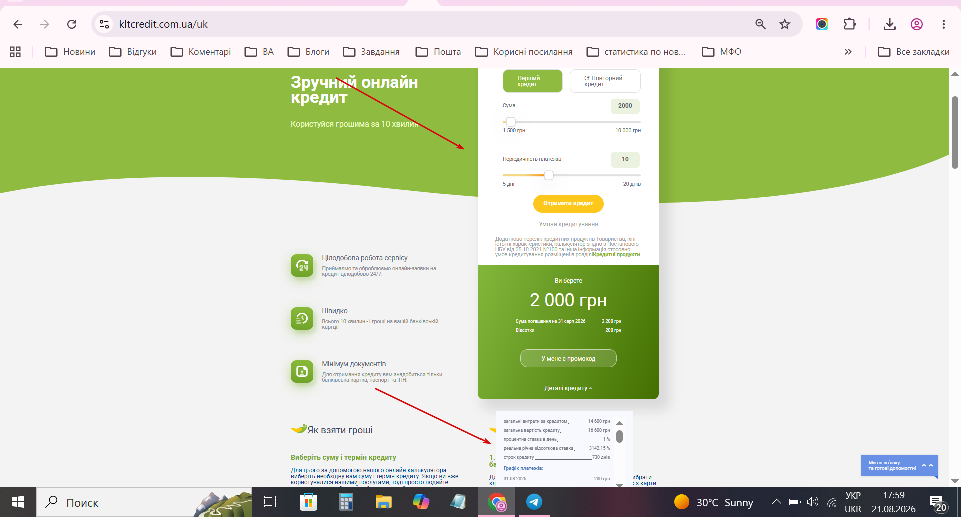Click the taskbar Поиск search box
This screenshot has height=517, width=961.
tap(144, 502)
